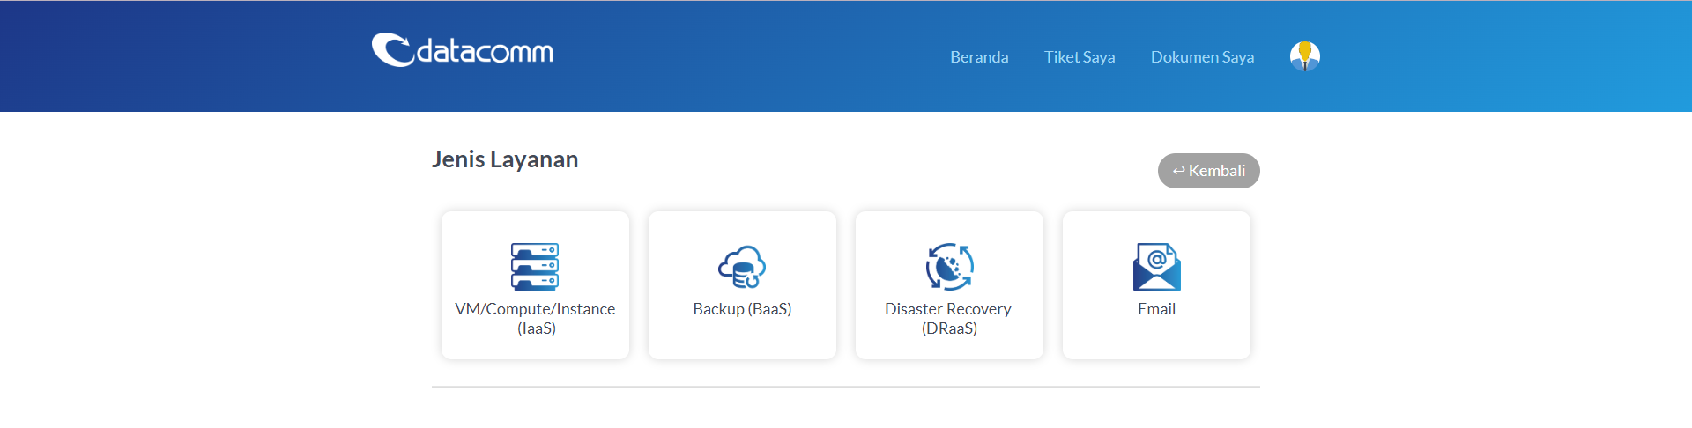Viewport: 1692px width, 428px height.
Task: Open Tiket Saya from the navigation
Action: 1080,57
